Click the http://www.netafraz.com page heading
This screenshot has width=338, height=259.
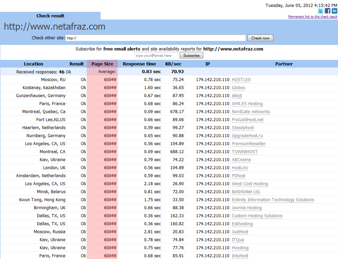click(55, 26)
